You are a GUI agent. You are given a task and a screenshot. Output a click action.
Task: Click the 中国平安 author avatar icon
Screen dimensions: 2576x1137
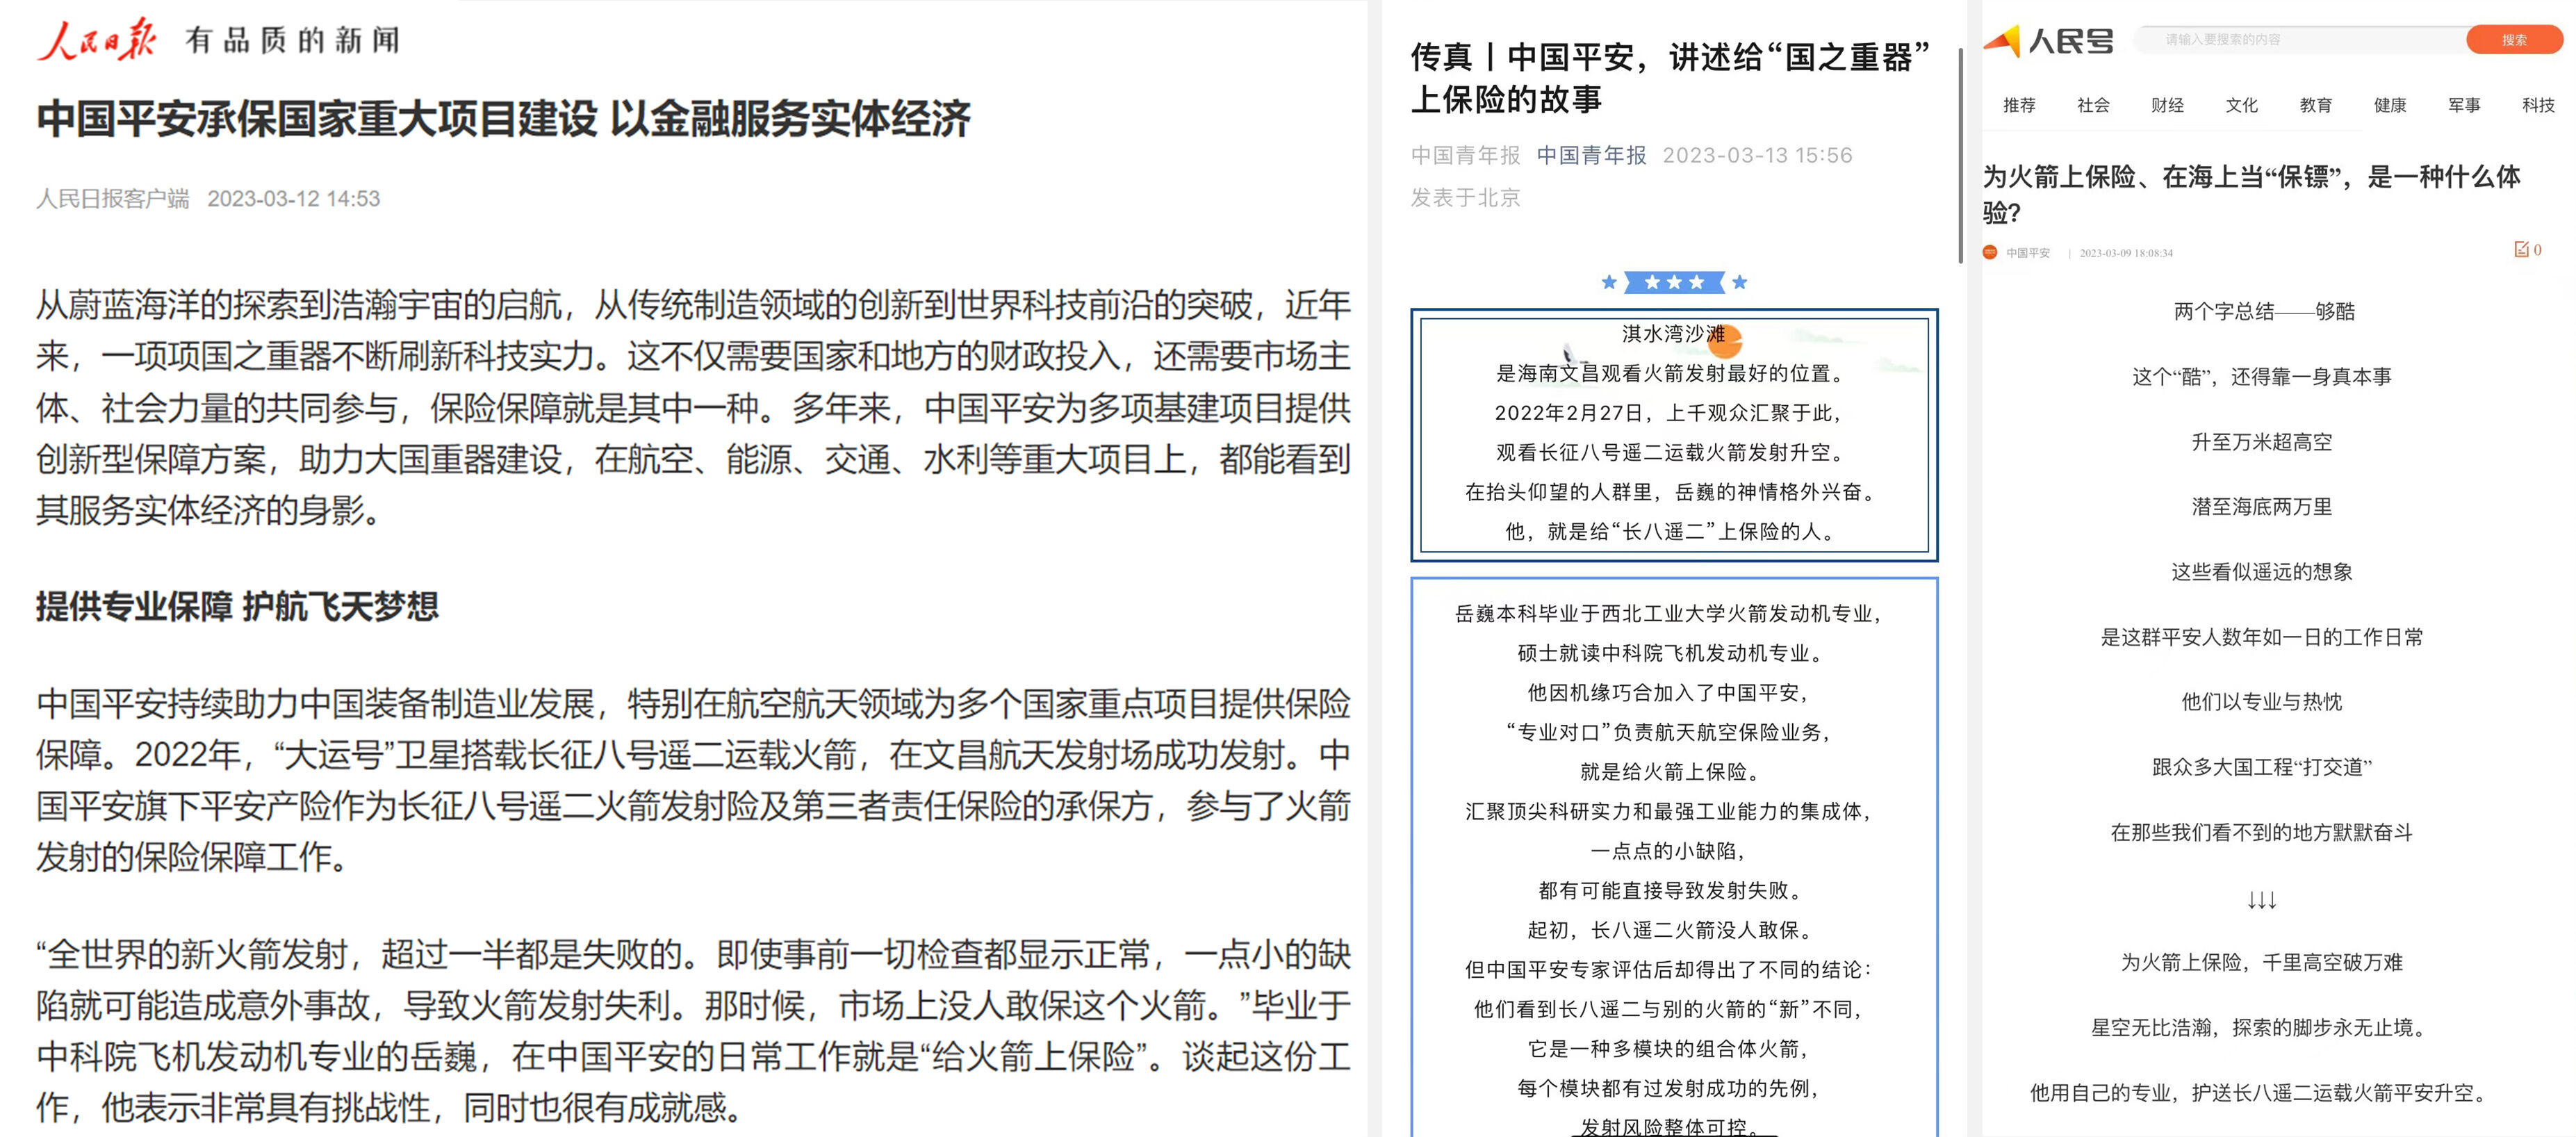[1990, 253]
